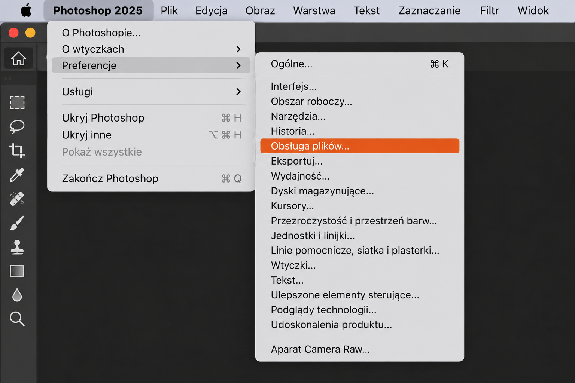
Task: Open Narzędzia... preferences
Action: tap(360, 116)
